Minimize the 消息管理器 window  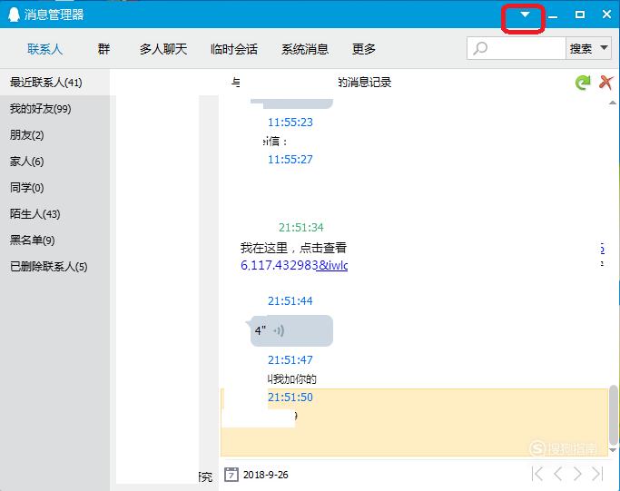click(553, 16)
